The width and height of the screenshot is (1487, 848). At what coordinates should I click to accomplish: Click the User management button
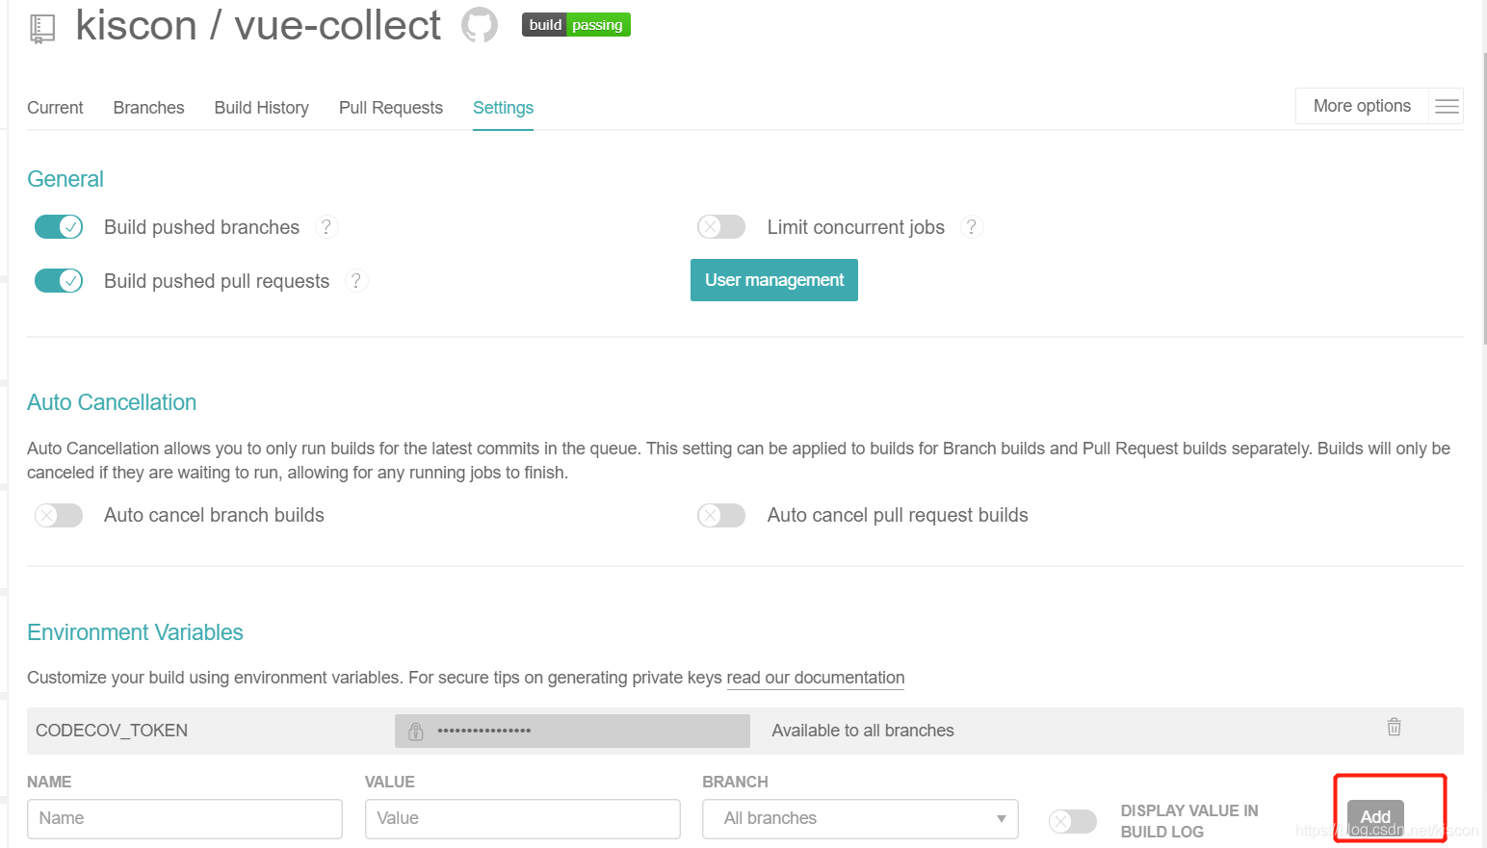pos(773,280)
